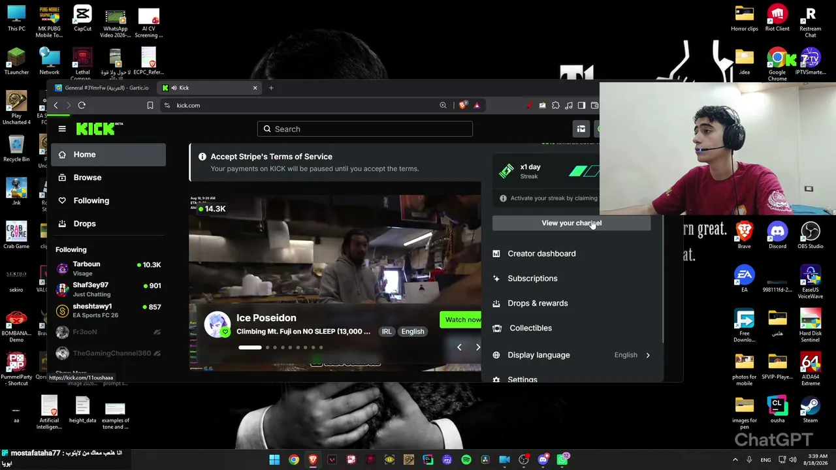Open offline channel Fr3ooN
The width and height of the screenshot is (836, 470).
(x=108, y=332)
